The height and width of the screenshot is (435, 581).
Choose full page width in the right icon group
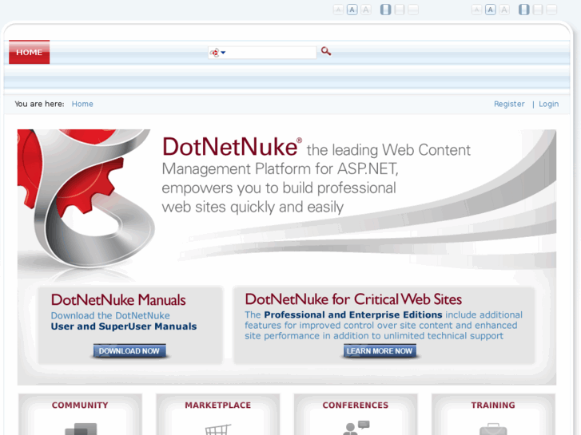click(x=551, y=10)
